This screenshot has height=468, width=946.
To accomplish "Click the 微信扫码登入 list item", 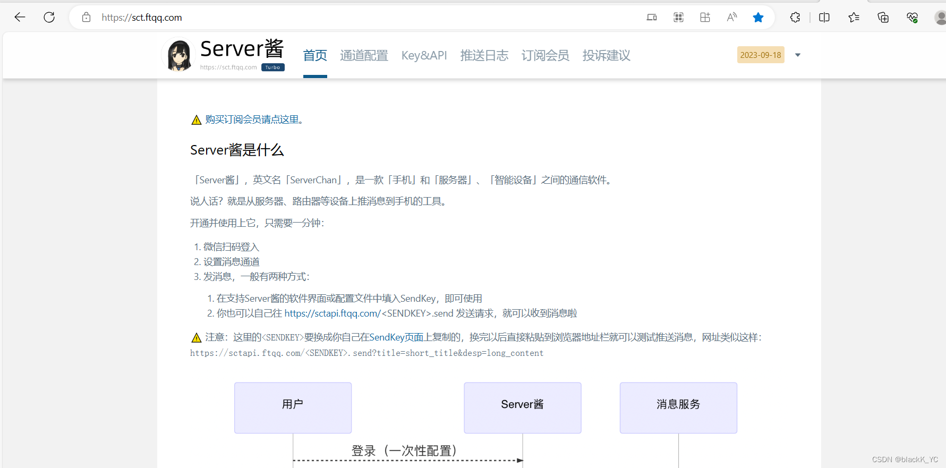I will tap(231, 247).
